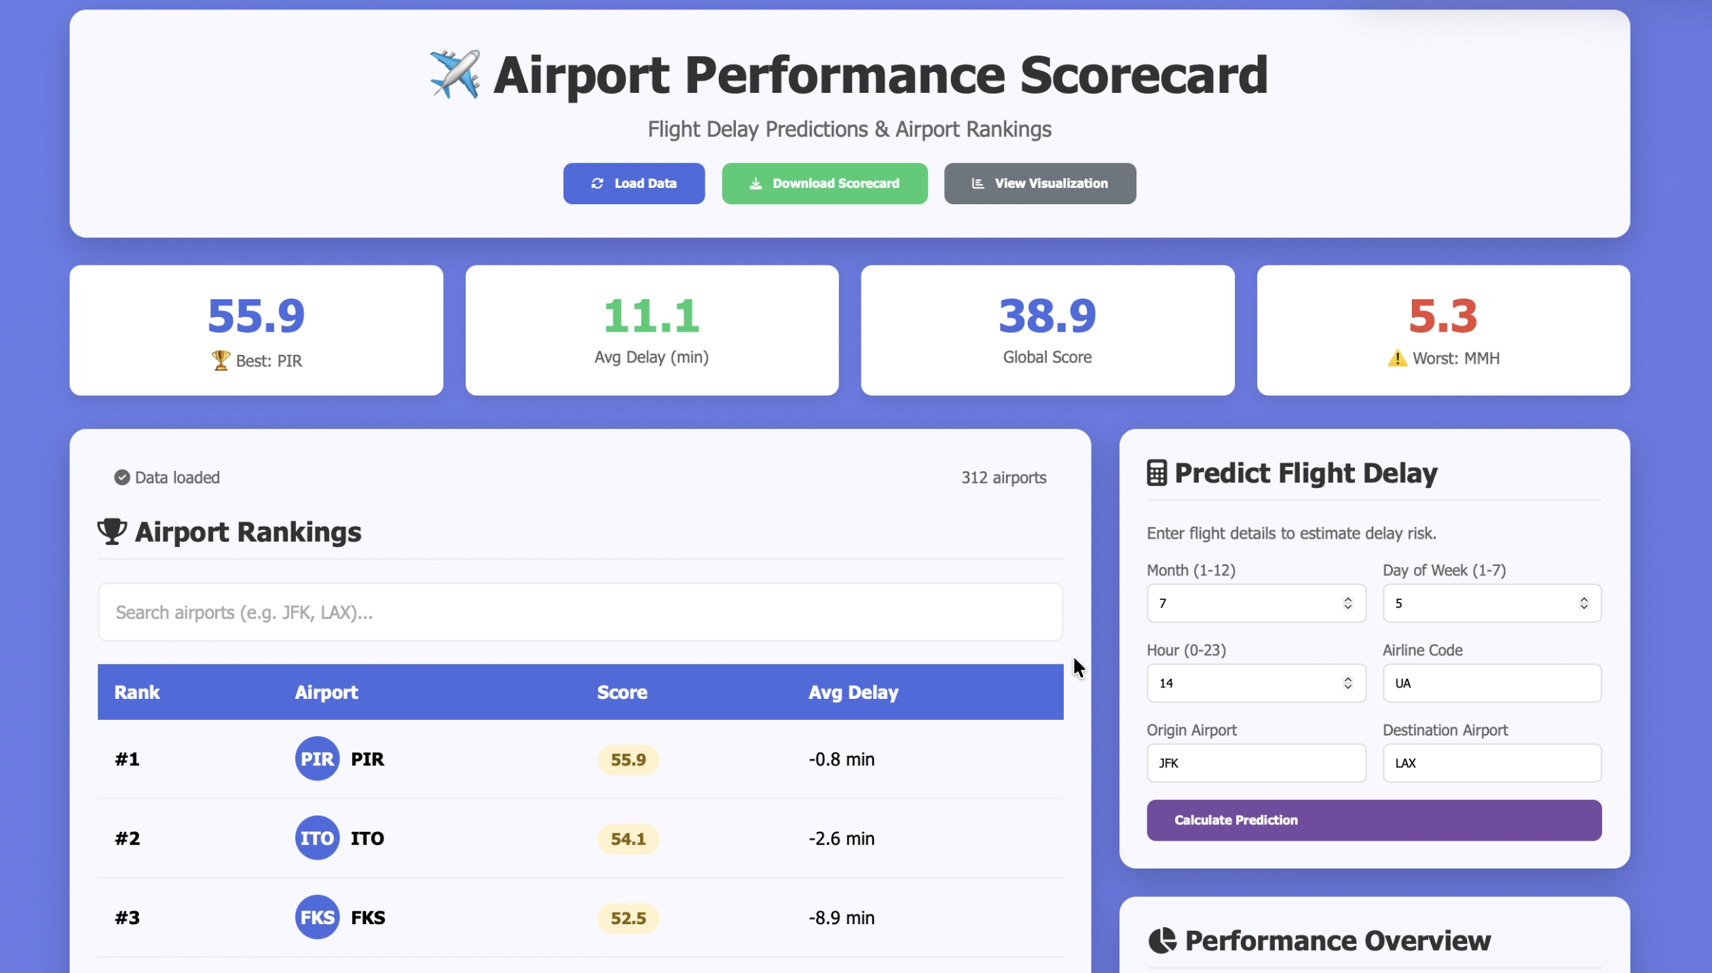Click the Performance Overview heading
The height and width of the screenshot is (973, 1712).
(1337, 940)
